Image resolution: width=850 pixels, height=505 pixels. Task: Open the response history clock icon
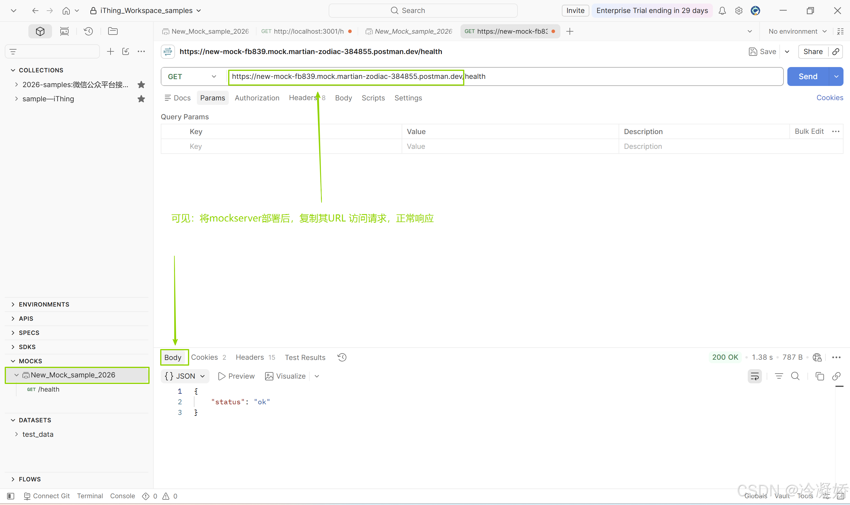(x=342, y=357)
